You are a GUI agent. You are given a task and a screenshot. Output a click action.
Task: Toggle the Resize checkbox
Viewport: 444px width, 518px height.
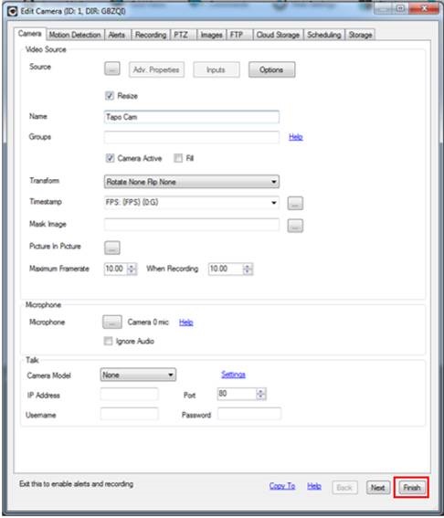point(110,96)
